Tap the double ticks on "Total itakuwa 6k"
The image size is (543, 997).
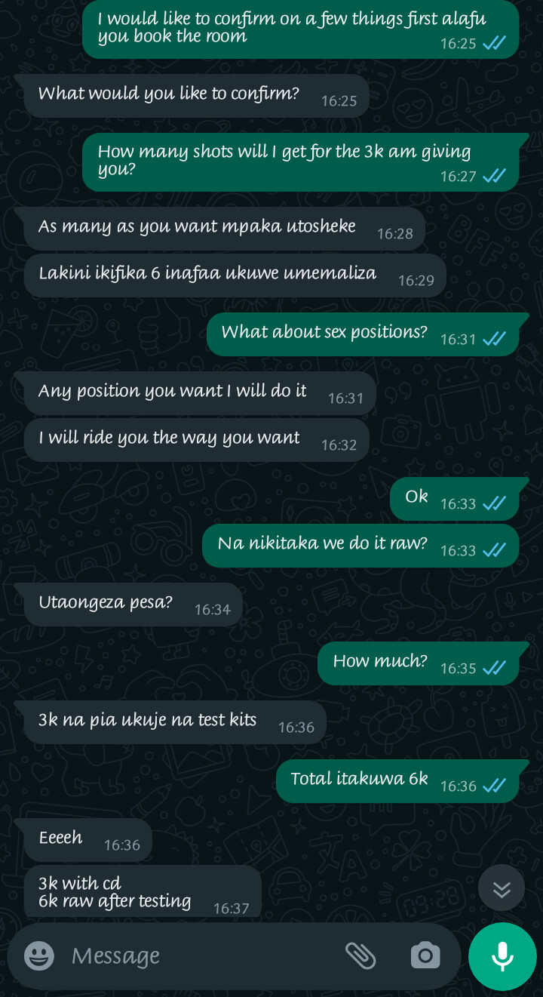coord(495,786)
